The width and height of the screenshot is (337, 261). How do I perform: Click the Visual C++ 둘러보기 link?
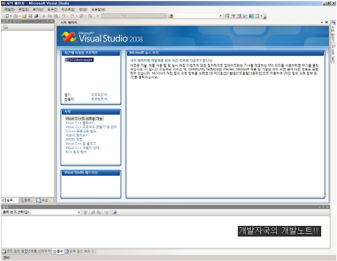click(x=80, y=123)
